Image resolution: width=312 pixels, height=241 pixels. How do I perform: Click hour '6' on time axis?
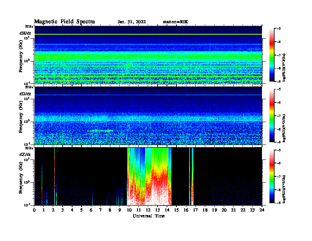pyautogui.click(x=91, y=210)
